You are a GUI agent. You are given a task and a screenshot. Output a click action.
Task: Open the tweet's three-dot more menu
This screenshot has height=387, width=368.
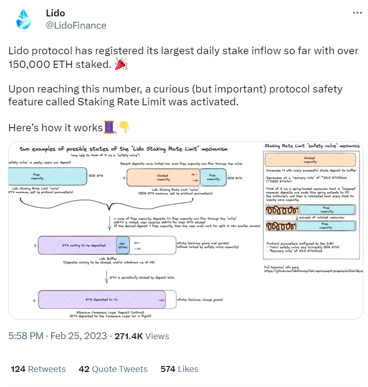(x=357, y=13)
